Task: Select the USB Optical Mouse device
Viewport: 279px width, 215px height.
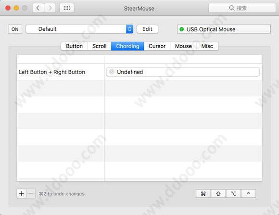Action: click(x=224, y=29)
